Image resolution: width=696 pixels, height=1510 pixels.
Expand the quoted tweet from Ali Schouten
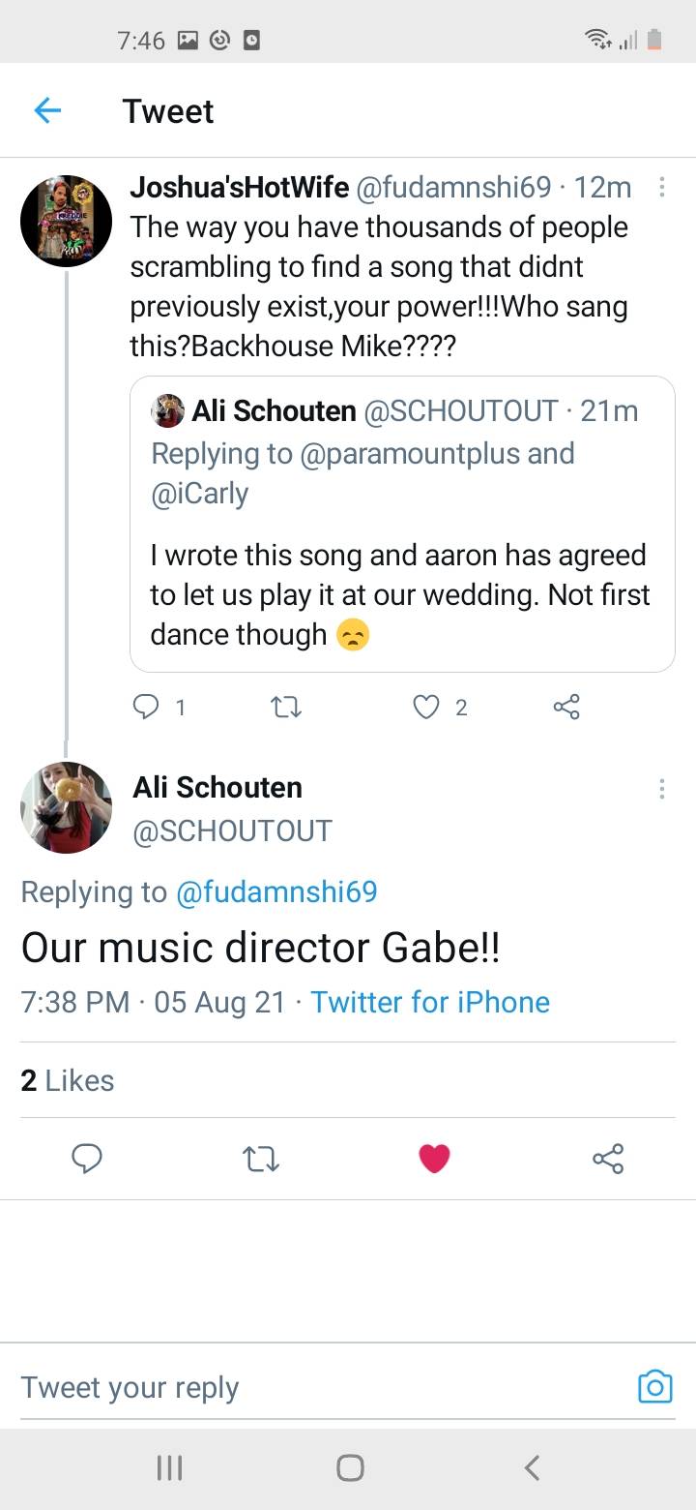point(403,523)
